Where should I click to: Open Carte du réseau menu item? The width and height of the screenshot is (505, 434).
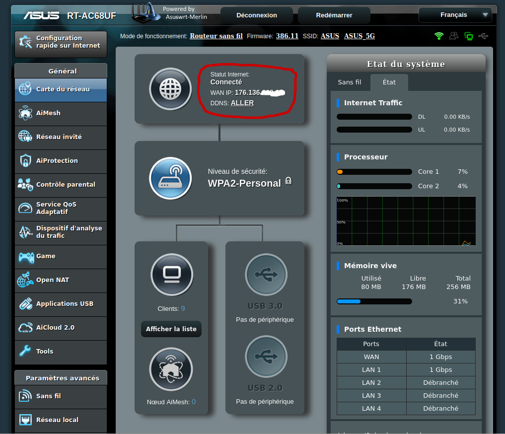click(61, 90)
